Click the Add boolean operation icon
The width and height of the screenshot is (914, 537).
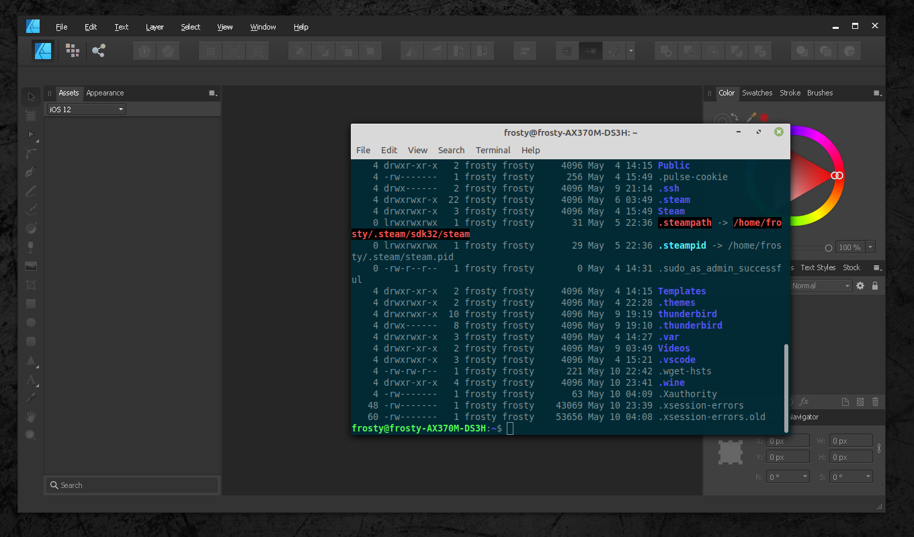665,51
